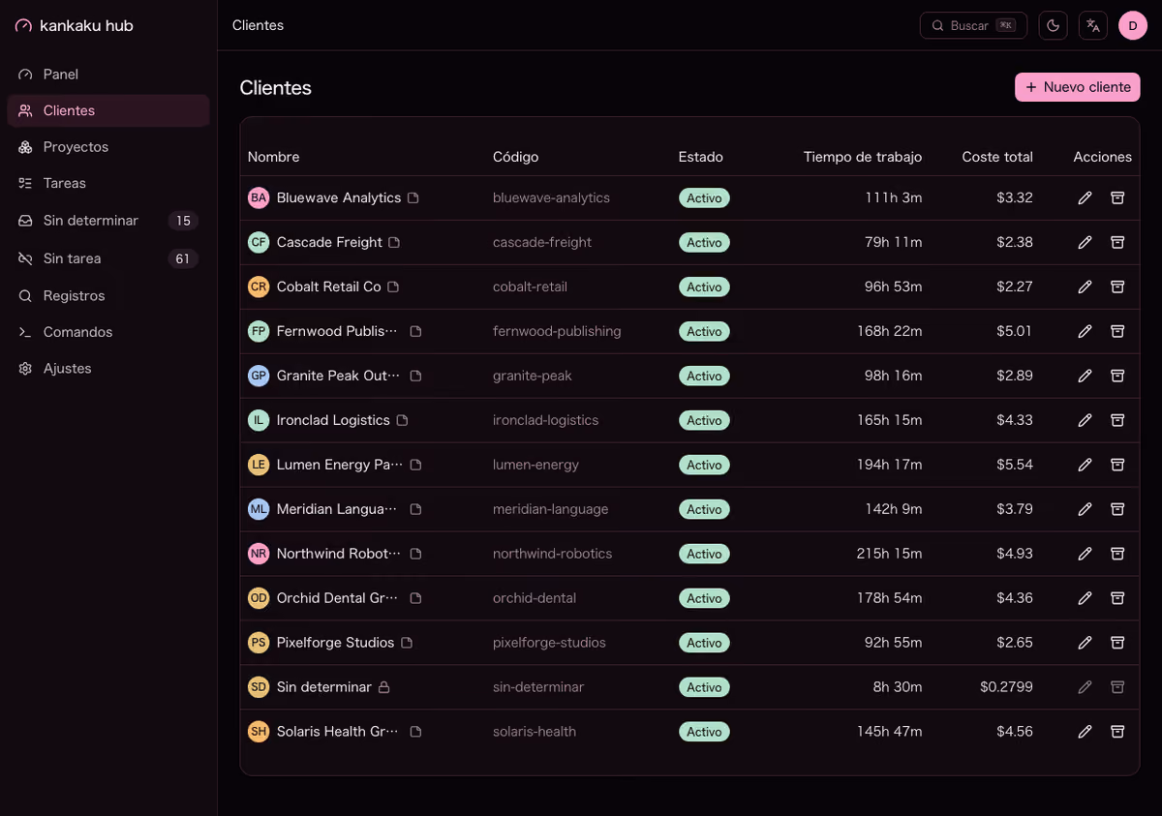Image resolution: width=1162 pixels, height=816 pixels.
Task: Click Activo badge for Lumen Energy row
Action: tap(704, 465)
